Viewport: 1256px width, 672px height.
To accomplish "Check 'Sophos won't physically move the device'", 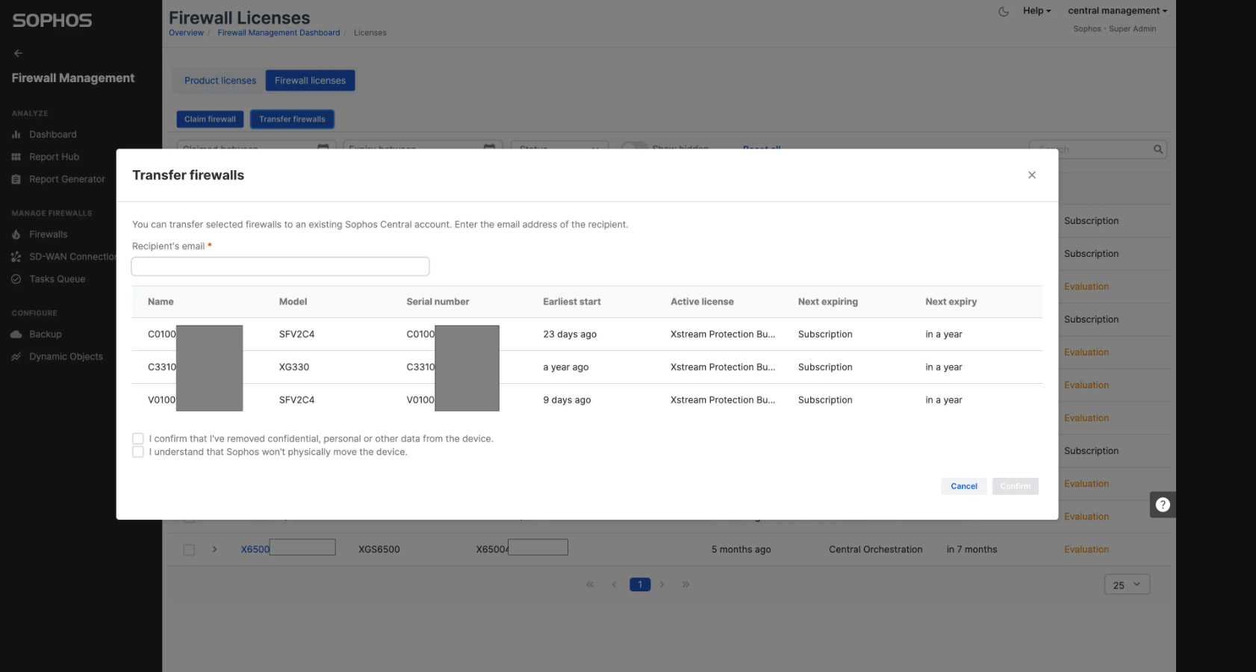I will coord(138,452).
